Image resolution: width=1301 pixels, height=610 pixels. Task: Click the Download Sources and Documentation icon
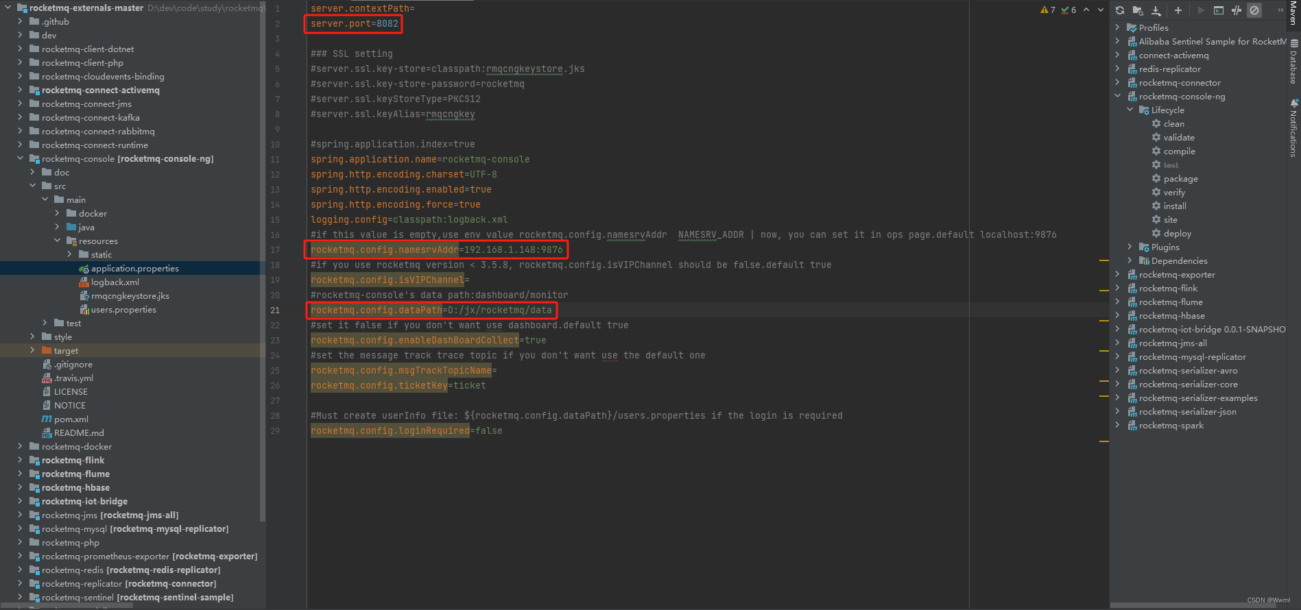pyautogui.click(x=1156, y=10)
